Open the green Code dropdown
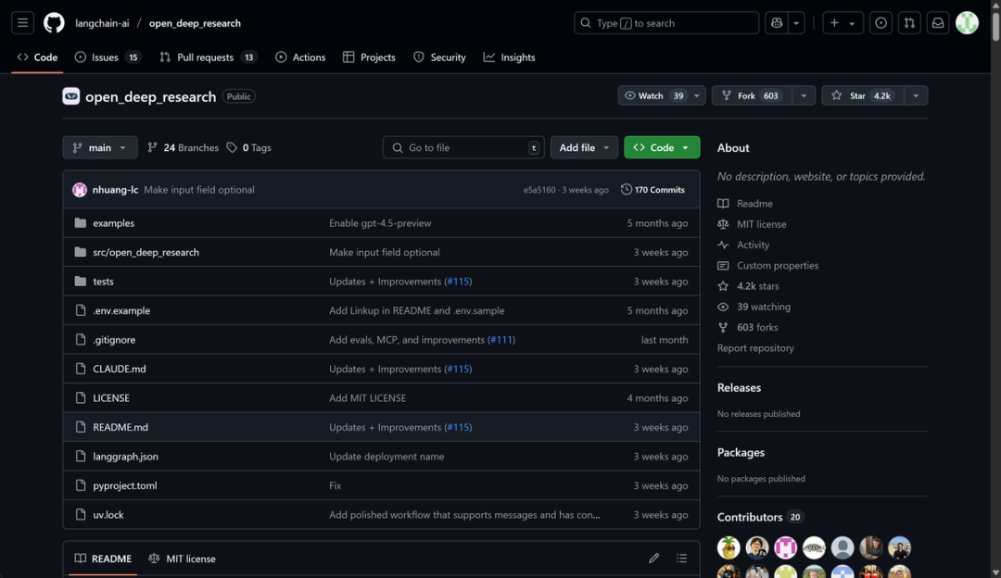Image resolution: width=1001 pixels, height=578 pixels. click(x=662, y=147)
